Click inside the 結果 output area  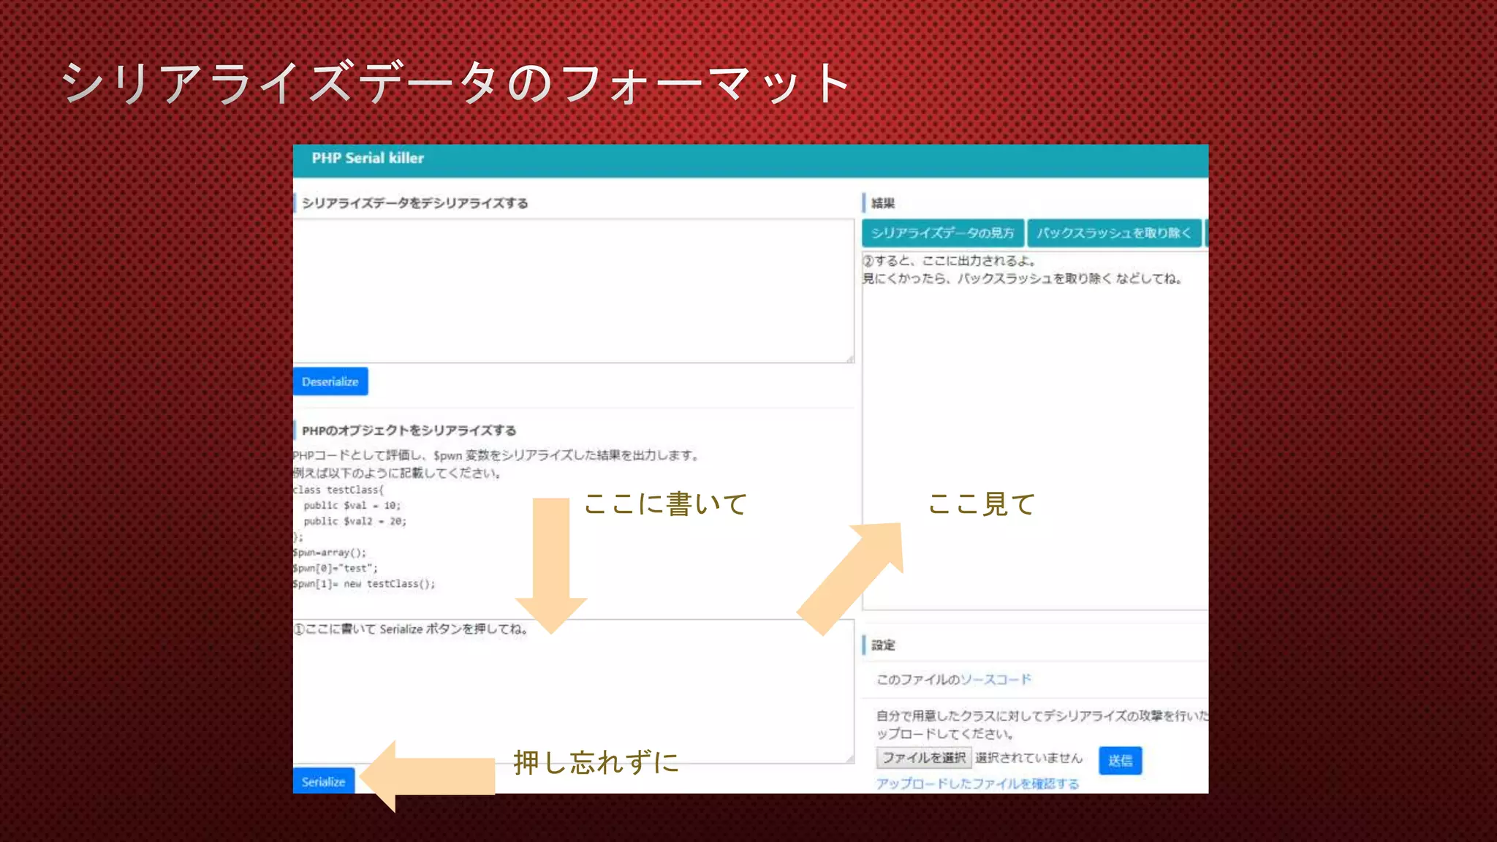click(1035, 431)
